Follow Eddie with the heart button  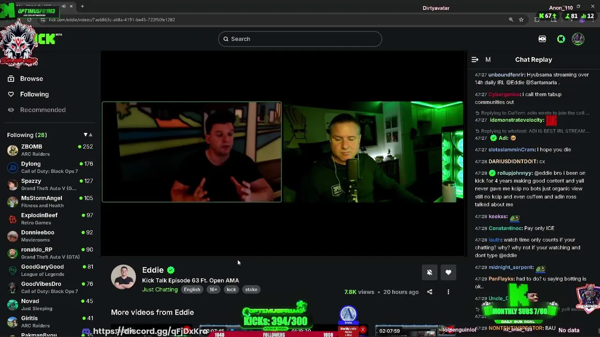(x=448, y=272)
